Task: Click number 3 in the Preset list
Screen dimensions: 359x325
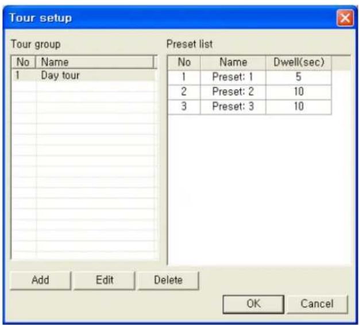Action: point(184,106)
